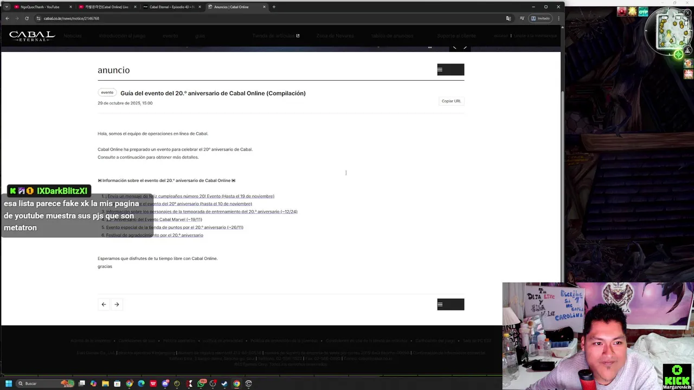Open the Noticias menu
The image size is (694, 390).
pyautogui.click(x=72, y=36)
